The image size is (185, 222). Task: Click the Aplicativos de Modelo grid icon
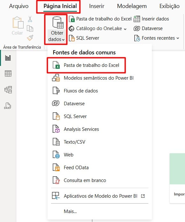pyautogui.click(x=56, y=196)
